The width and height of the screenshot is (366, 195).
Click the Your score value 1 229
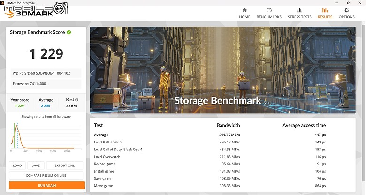(x=19, y=106)
